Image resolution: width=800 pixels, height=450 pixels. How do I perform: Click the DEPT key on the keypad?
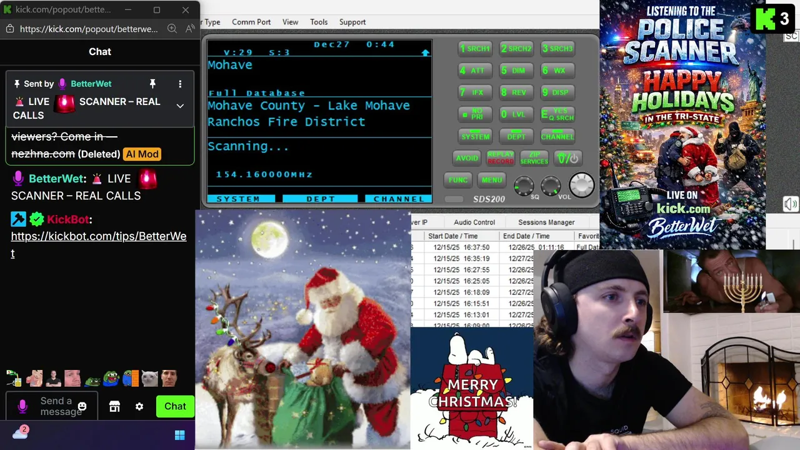click(x=516, y=136)
